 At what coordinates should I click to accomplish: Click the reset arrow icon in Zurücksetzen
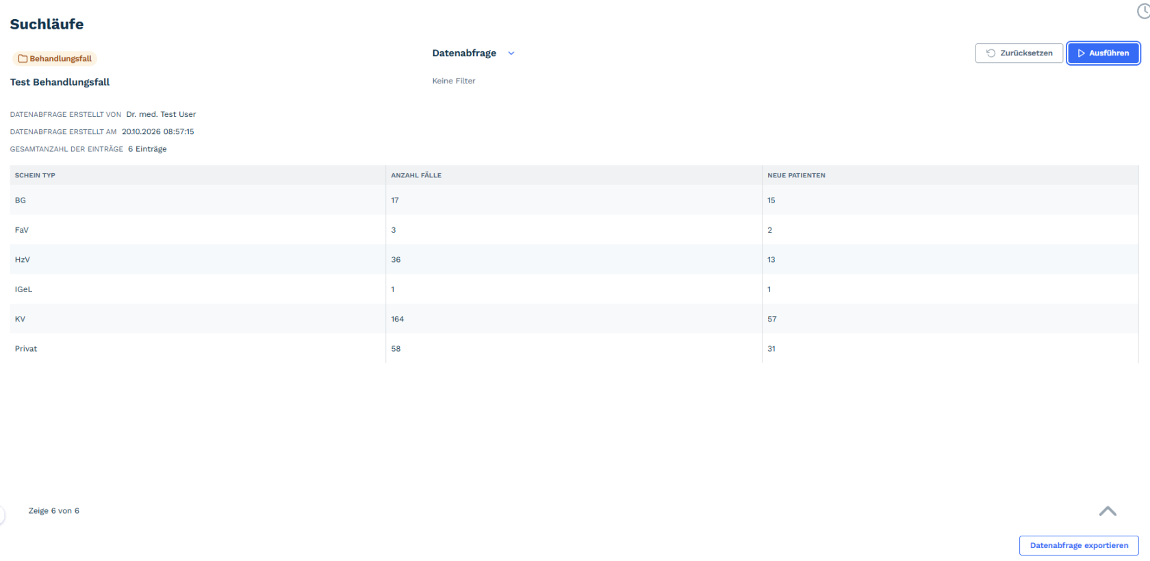991,53
